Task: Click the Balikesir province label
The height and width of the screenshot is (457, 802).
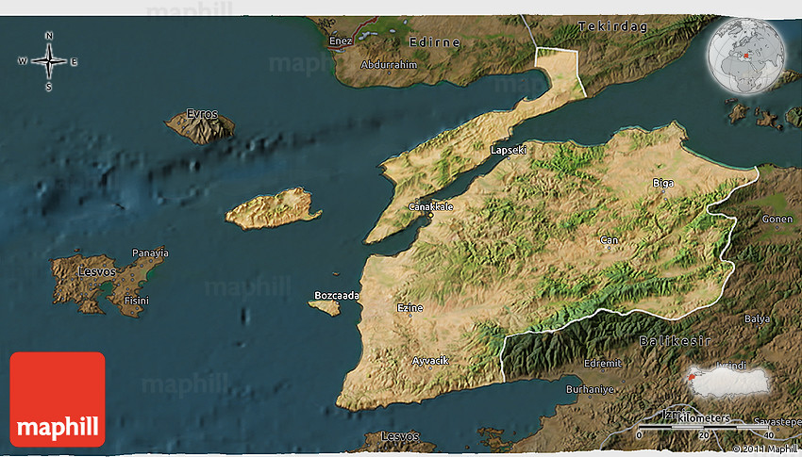Action: [x=674, y=340]
